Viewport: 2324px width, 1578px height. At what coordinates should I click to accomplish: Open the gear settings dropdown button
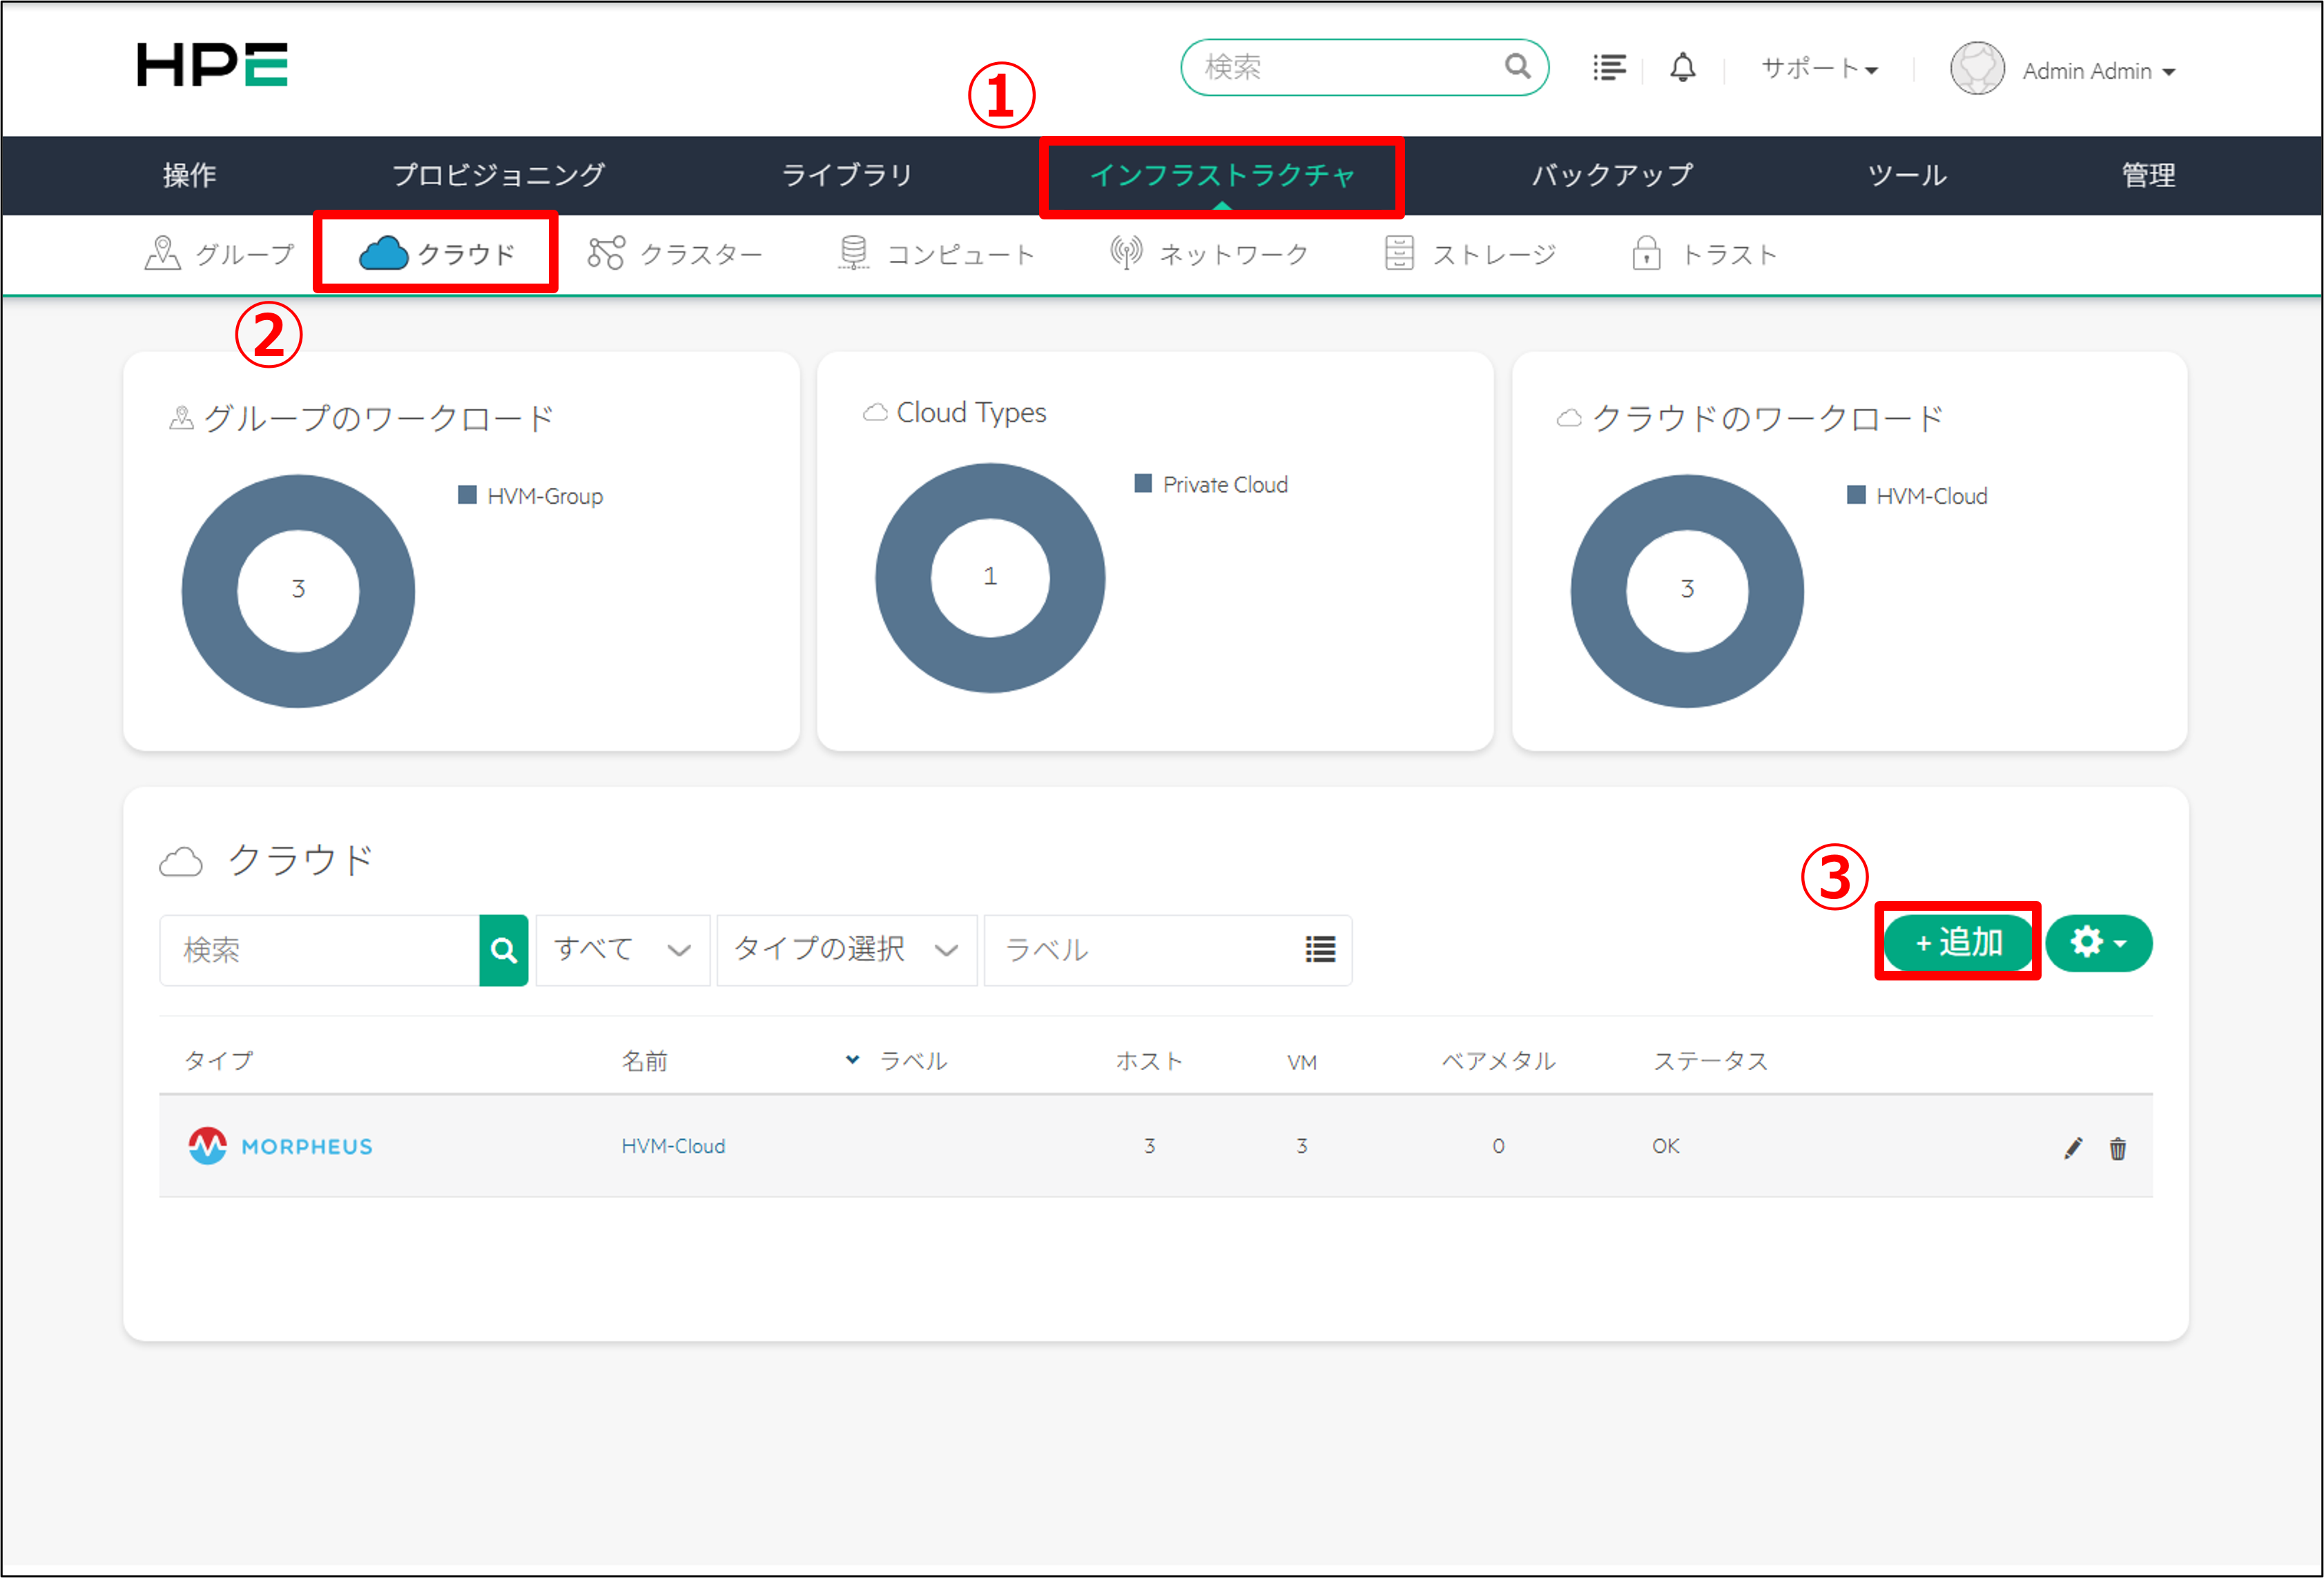pos(2098,943)
